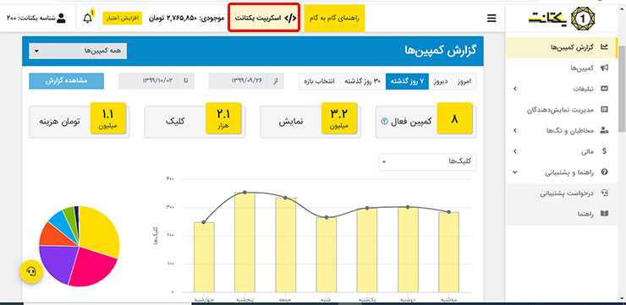Click the megaphone icon for کمپین‌ها
Image resolution: width=626 pixels, height=305 pixels.
pos(604,68)
